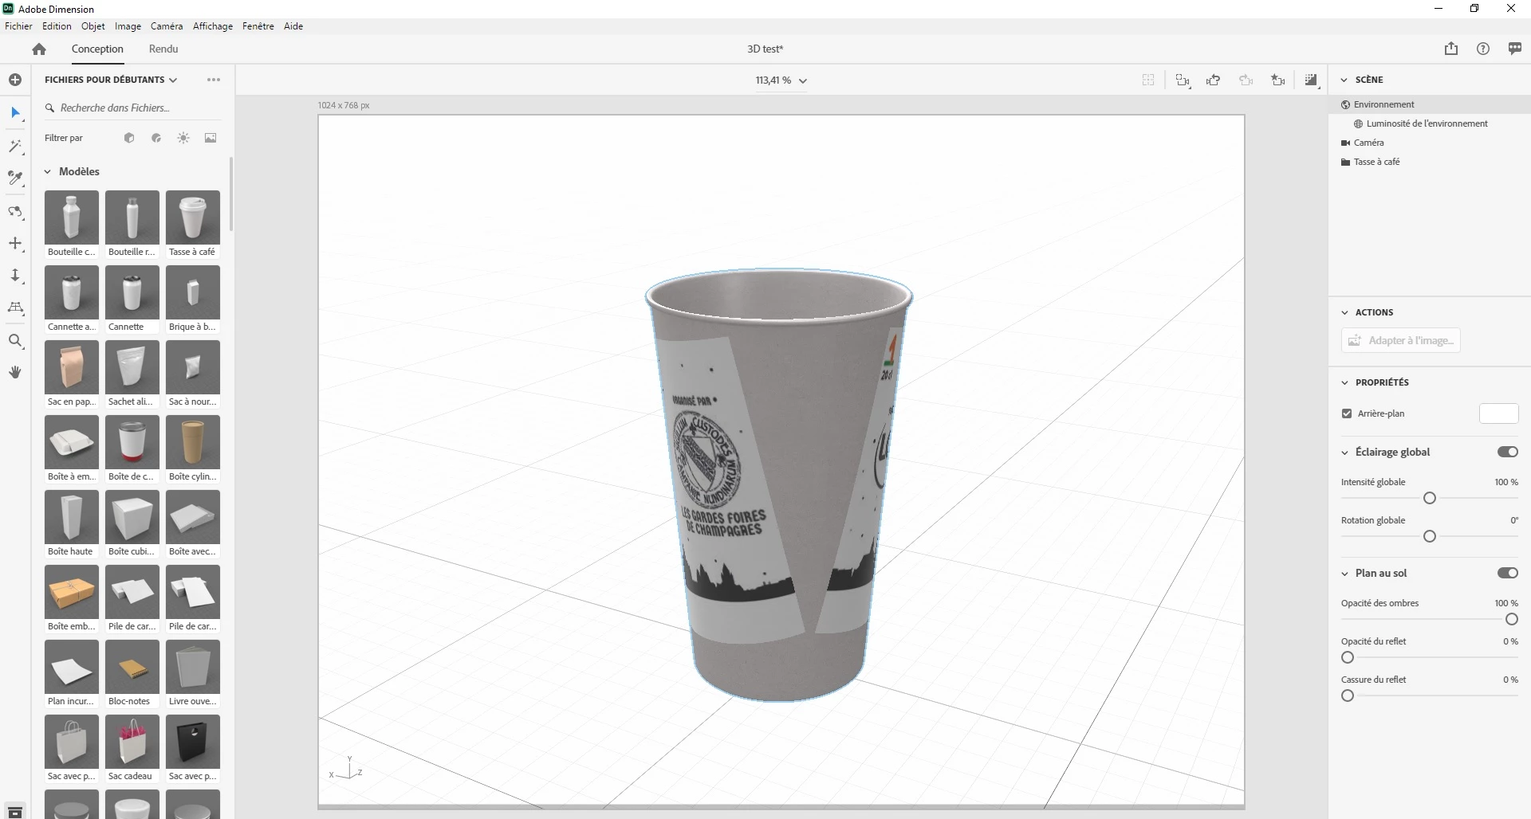1531x819 pixels.
Task: Click the Share export icon
Action: click(1451, 49)
